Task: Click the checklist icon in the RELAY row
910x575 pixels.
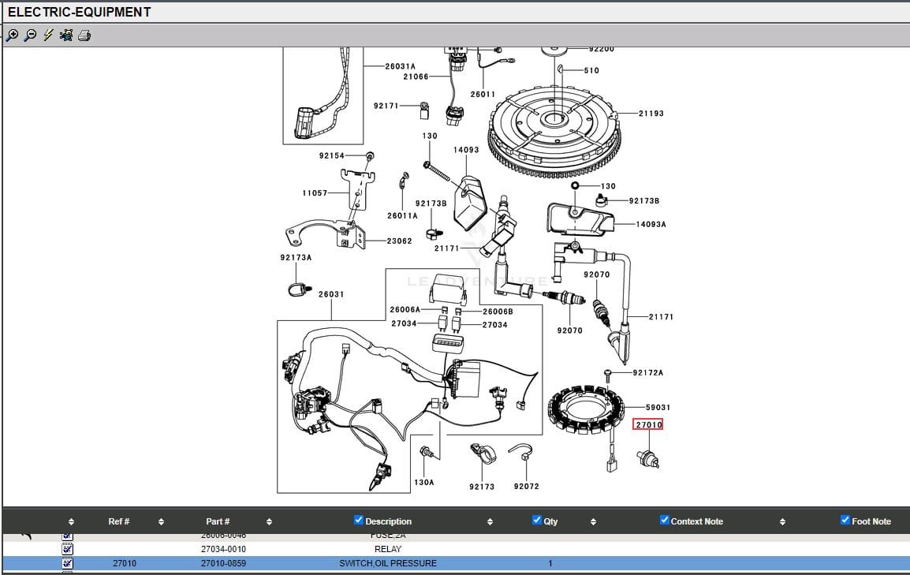Action: tap(67, 548)
